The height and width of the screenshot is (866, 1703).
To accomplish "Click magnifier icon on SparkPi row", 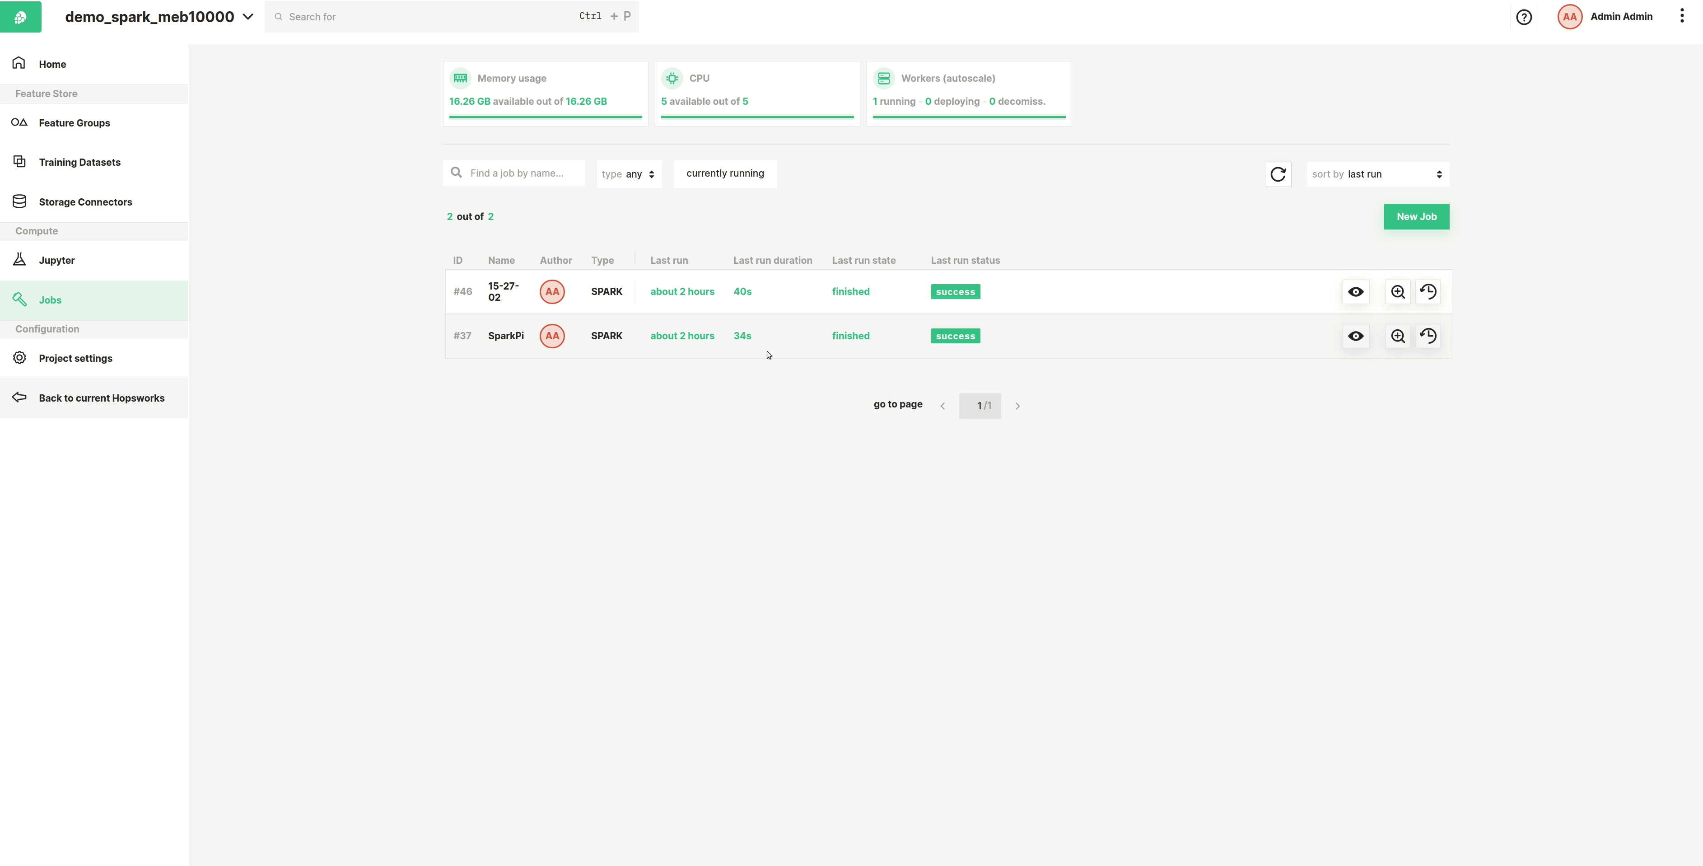I will click(x=1398, y=336).
